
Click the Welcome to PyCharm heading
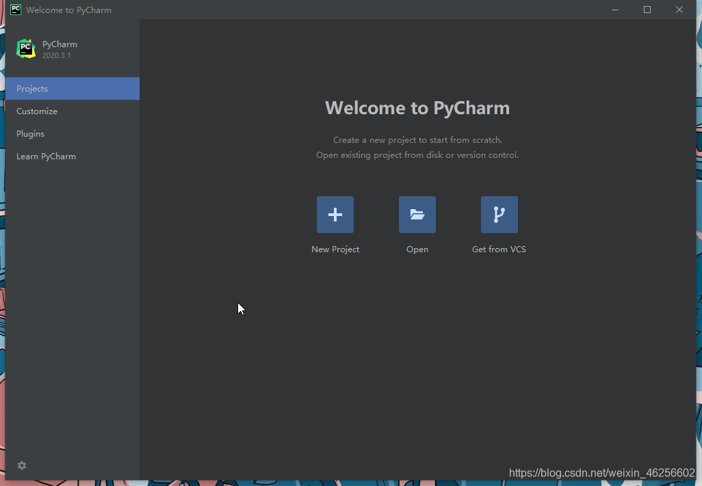417,108
